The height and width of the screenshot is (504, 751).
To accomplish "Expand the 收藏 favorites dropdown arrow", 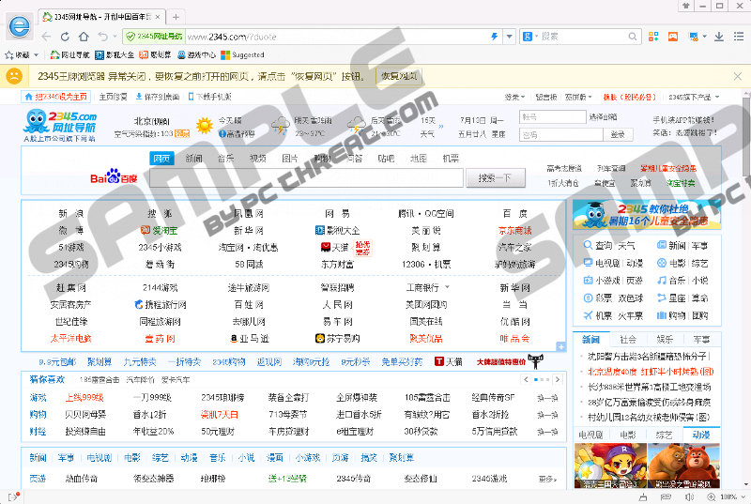I will (36, 55).
